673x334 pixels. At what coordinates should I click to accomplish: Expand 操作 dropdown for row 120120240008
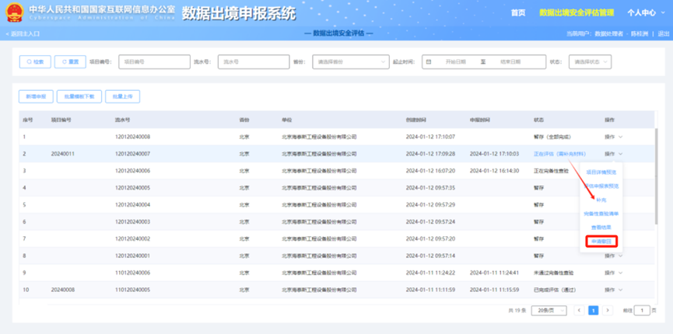pos(613,137)
